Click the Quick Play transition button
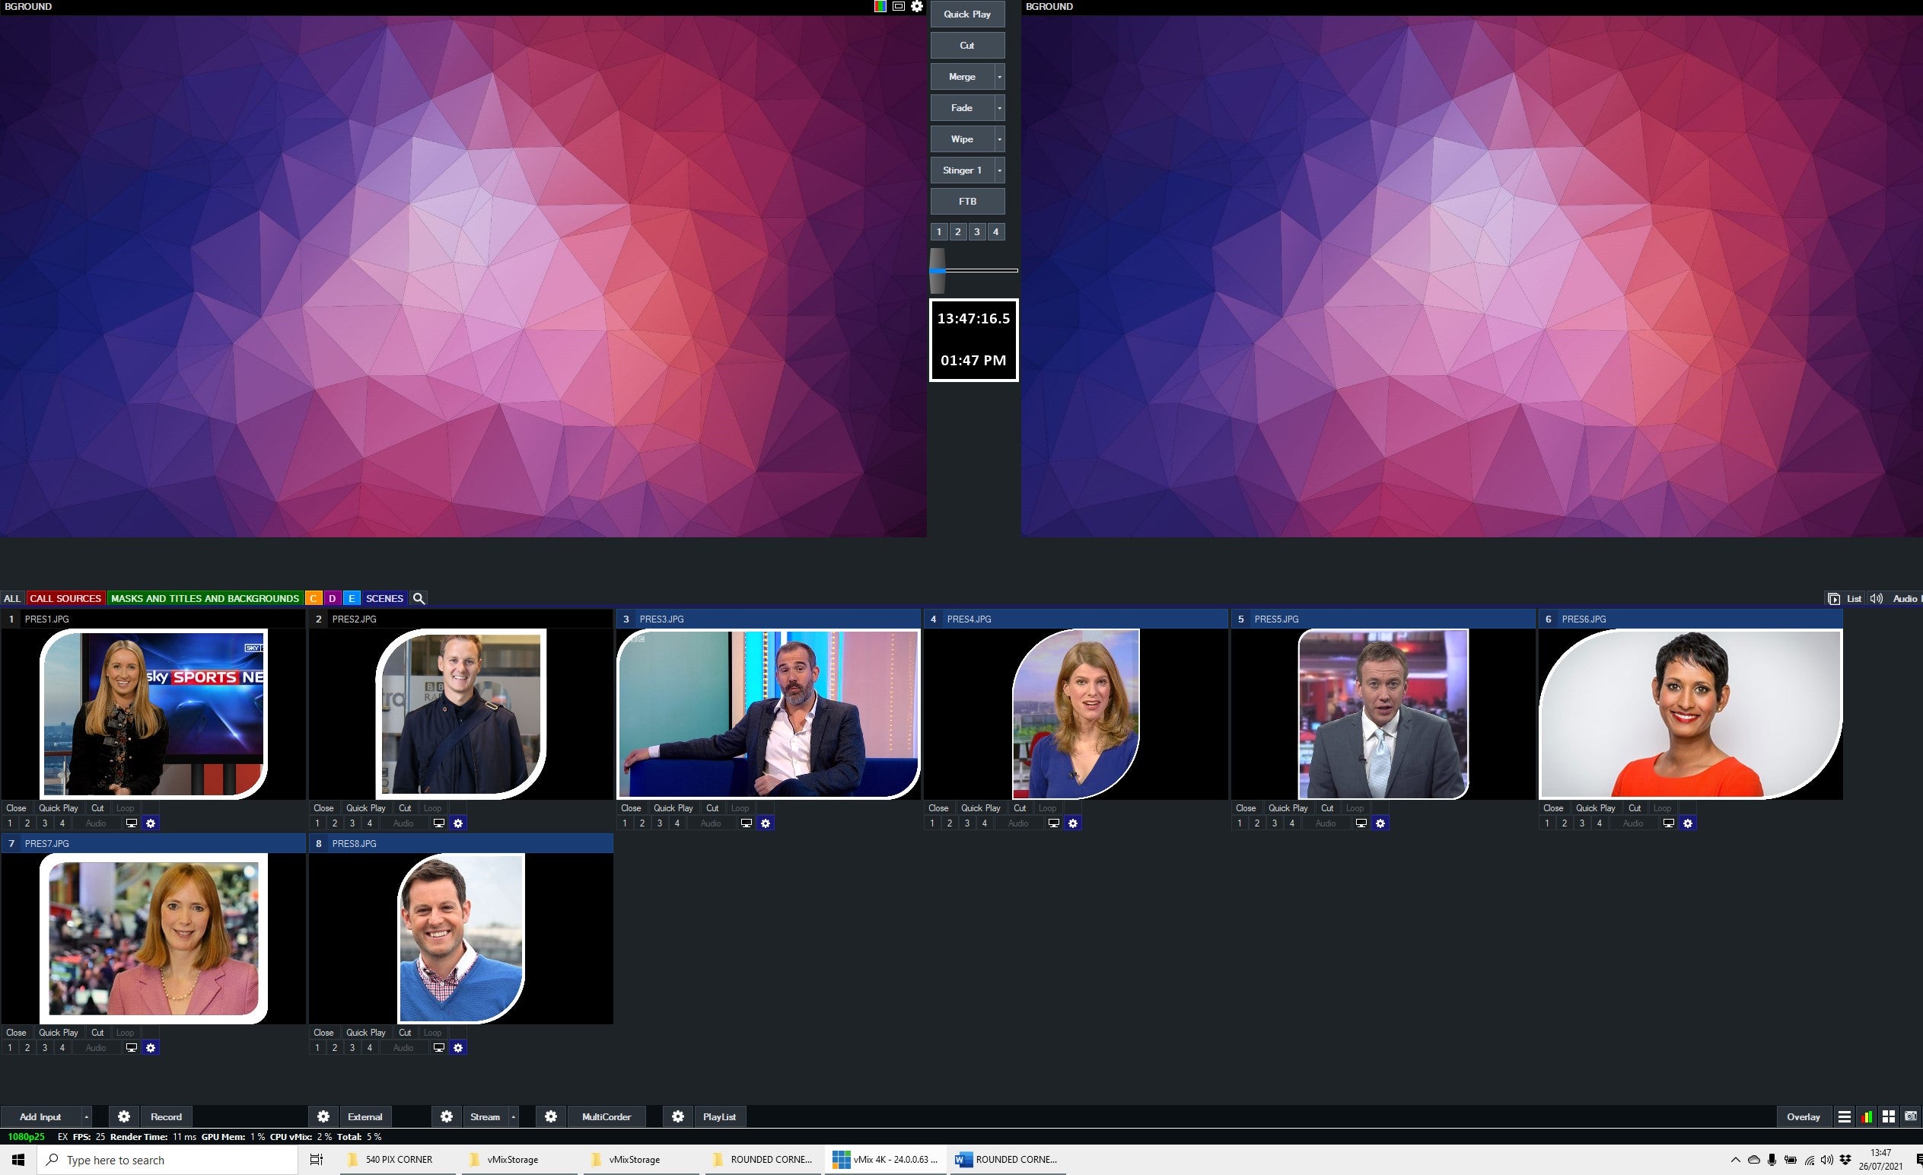 tap(967, 13)
